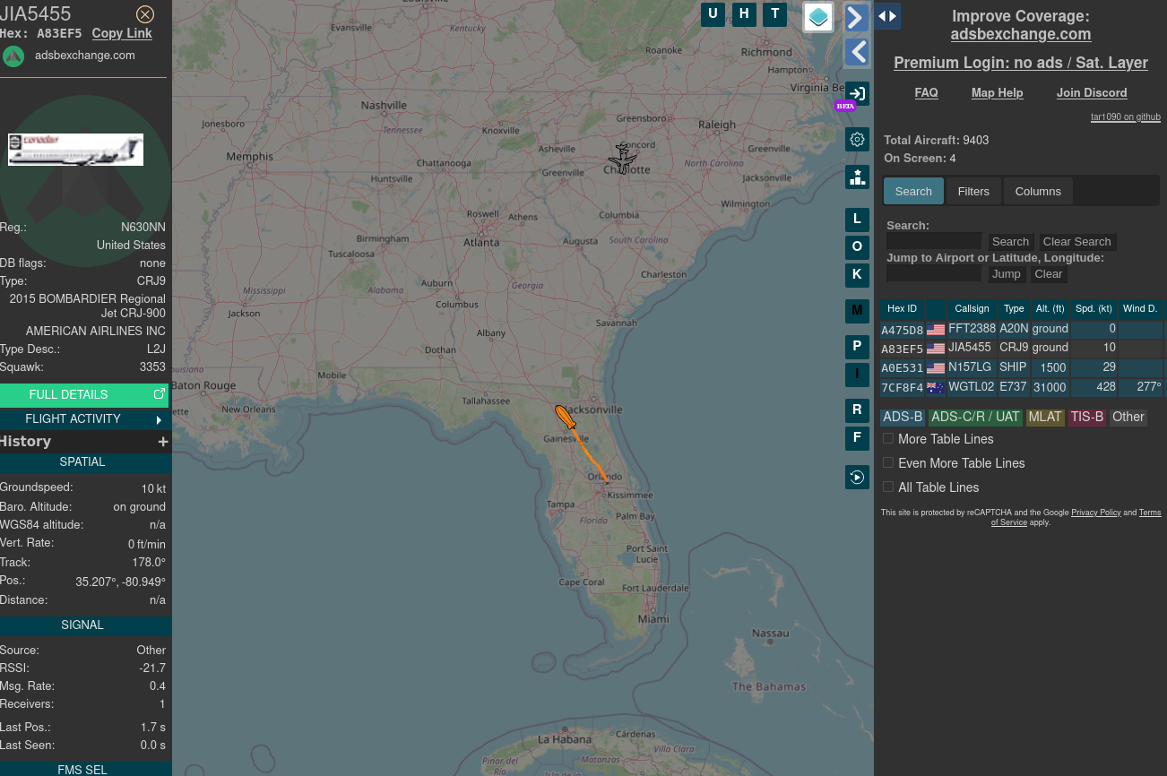1167x776 pixels.
Task: Click the ADS-B legend color label
Action: pos(902,418)
